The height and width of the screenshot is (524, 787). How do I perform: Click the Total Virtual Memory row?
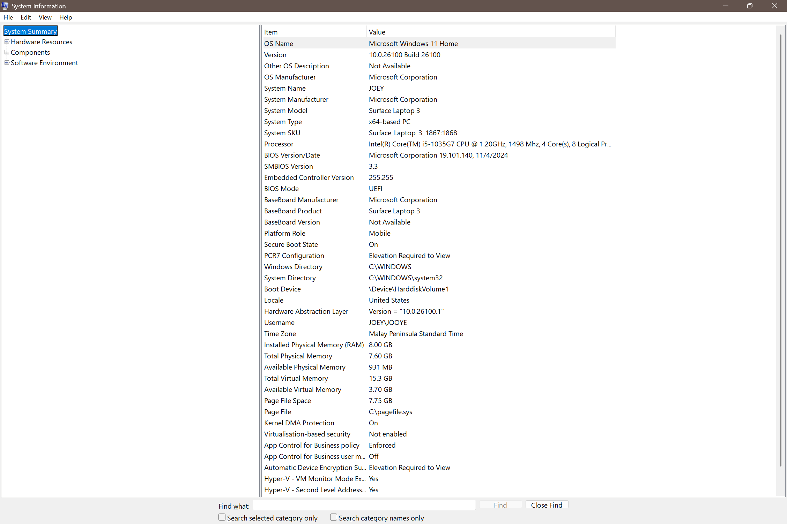[439, 378]
